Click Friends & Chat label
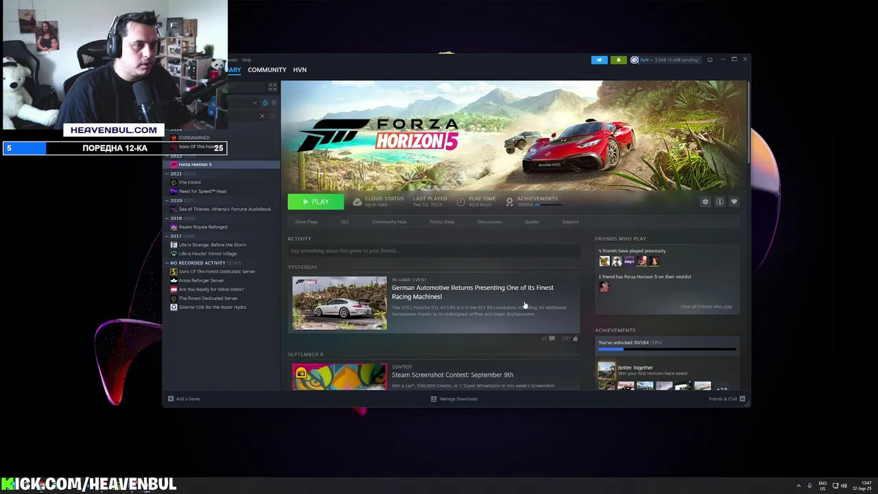 [x=723, y=399]
